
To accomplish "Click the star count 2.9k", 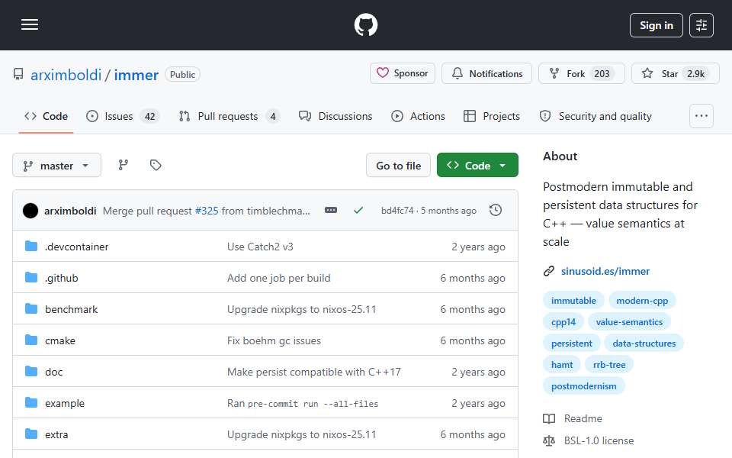I will 695,74.
